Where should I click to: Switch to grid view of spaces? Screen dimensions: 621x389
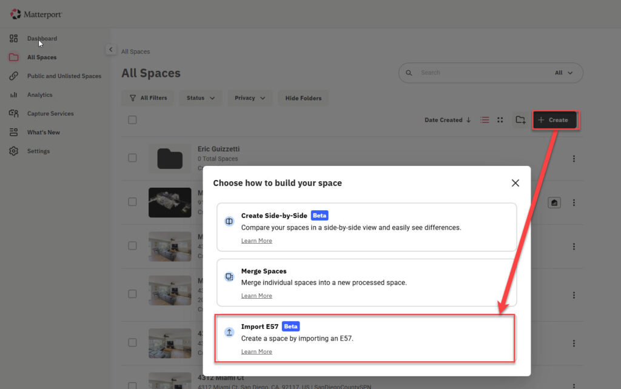[x=500, y=119]
